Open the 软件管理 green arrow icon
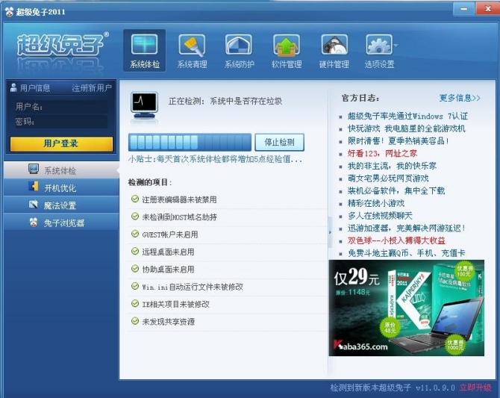This screenshot has height=398, width=500. pyautogui.click(x=287, y=46)
